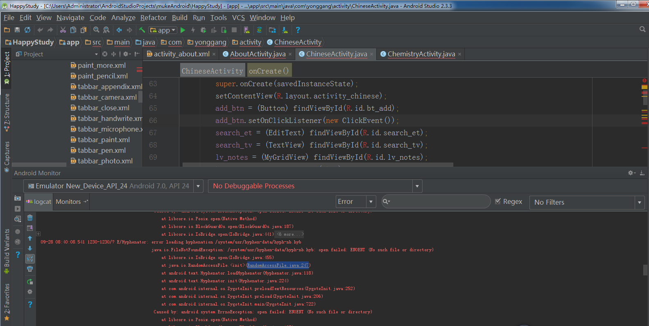Image resolution: width=649 pixels, height=326 pixels.
Task: Click Scroll from Source target icon in Project panel
Action: [x=105, y=54]
